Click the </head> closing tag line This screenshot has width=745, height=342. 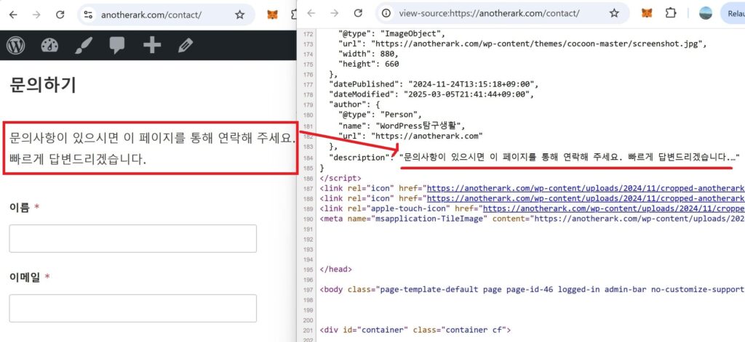(336, 269)
